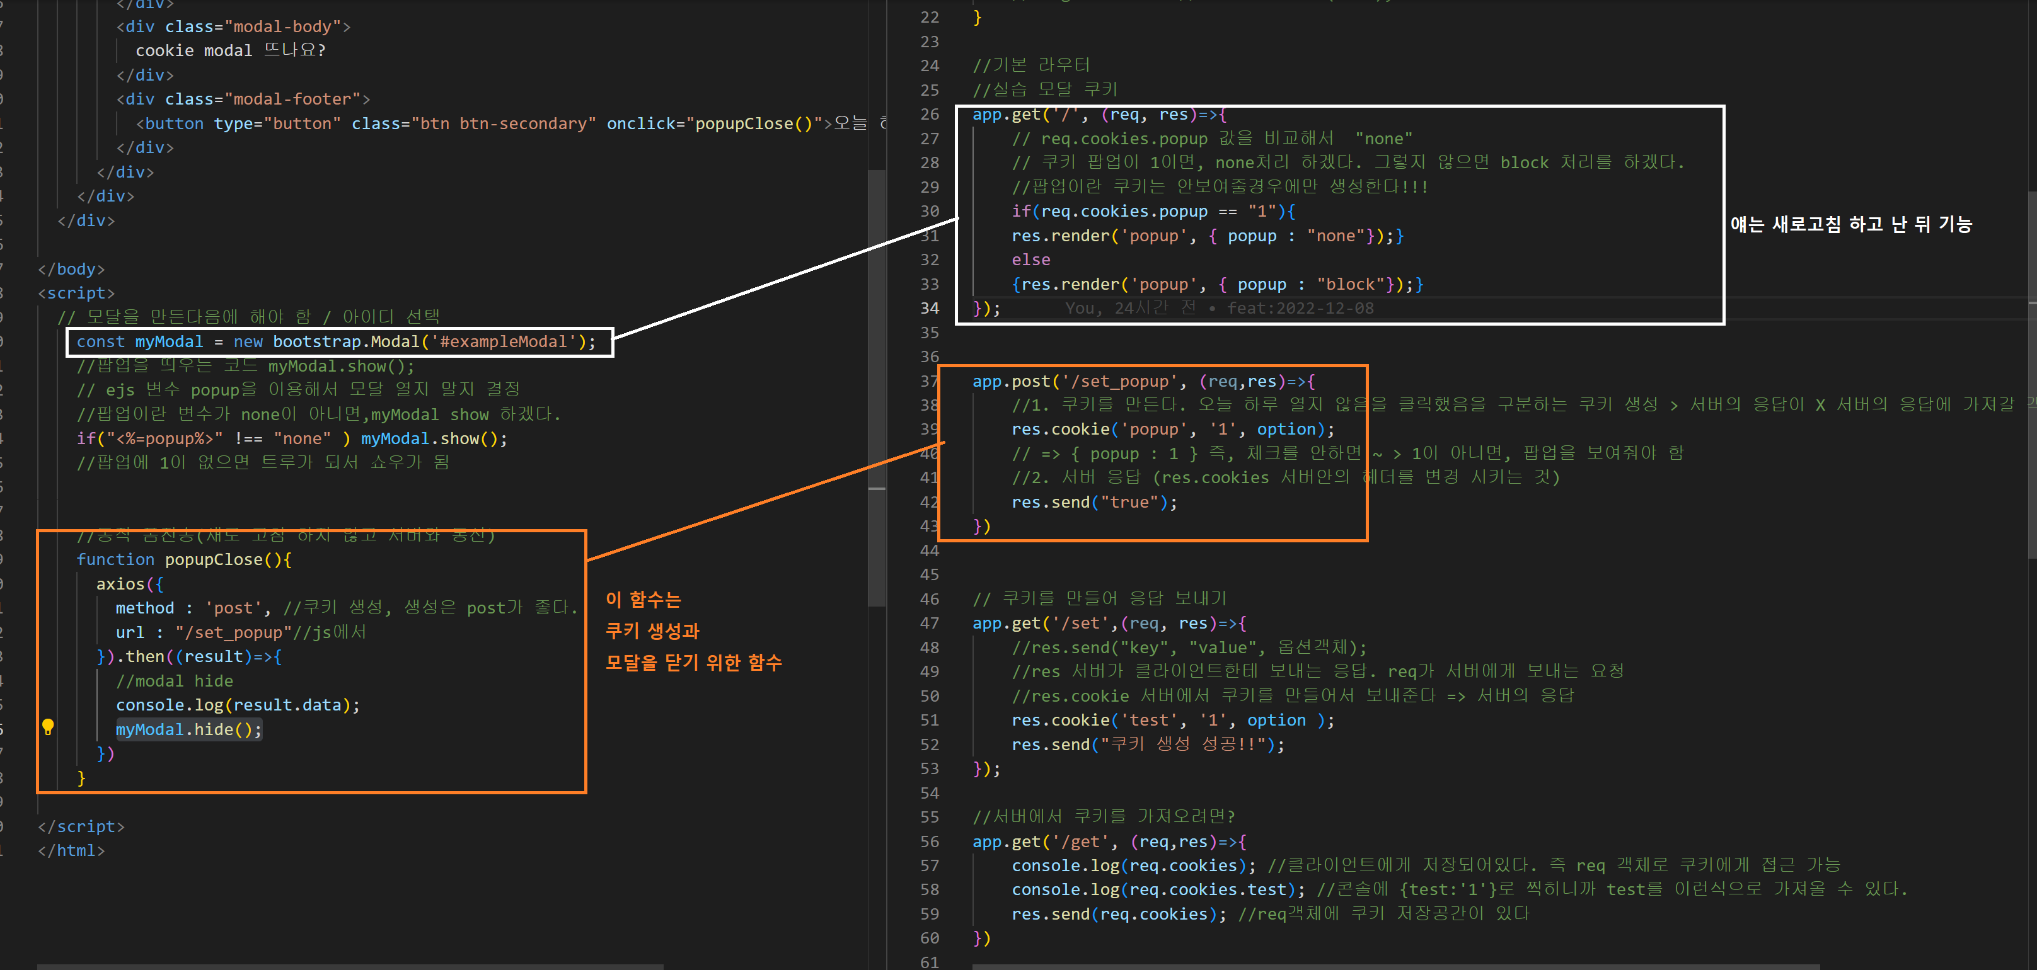Click the onclick="popupClose()" attribute
2037x970 pixels.
click(x=714, y=123)
